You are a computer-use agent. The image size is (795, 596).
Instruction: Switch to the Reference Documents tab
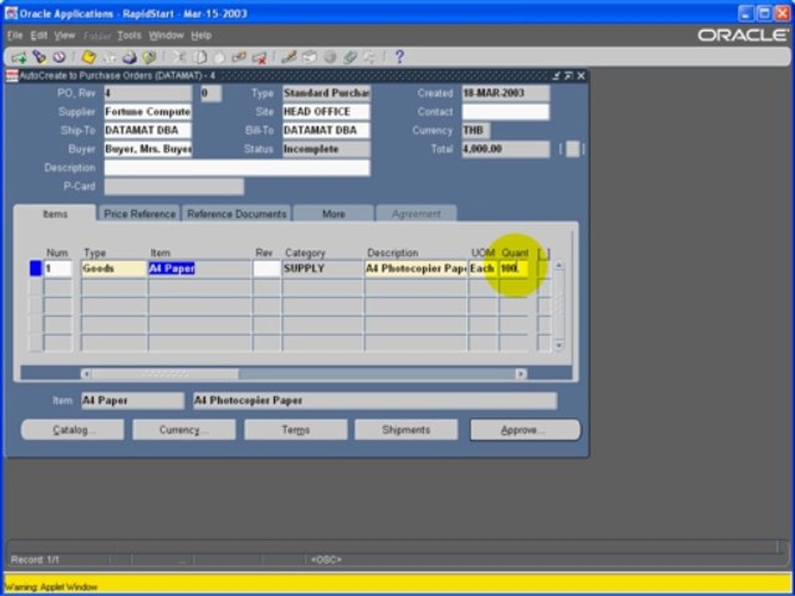click(x=237, y=214)
